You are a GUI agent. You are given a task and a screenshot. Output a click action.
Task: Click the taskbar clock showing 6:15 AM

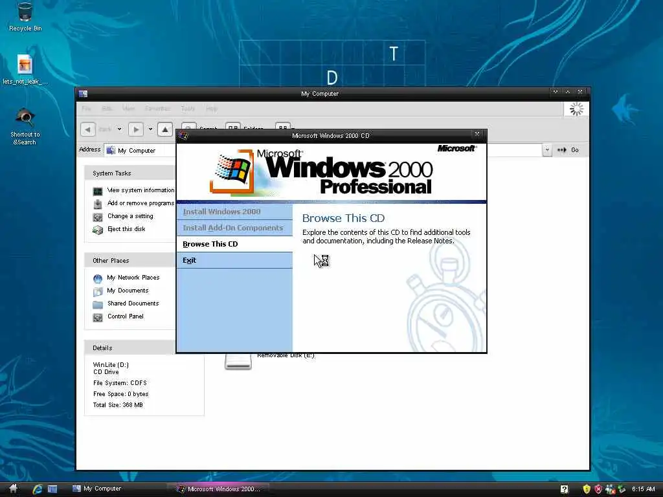[643, 489]
